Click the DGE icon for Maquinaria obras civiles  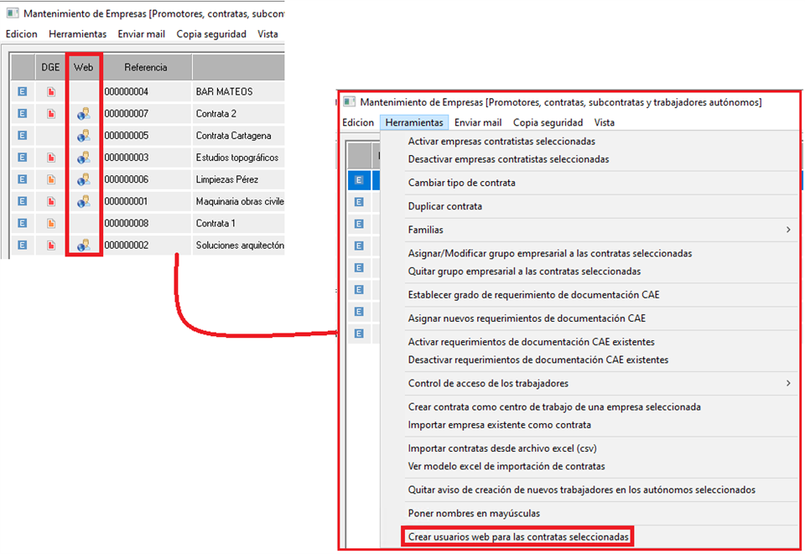[x=51, y=201]
